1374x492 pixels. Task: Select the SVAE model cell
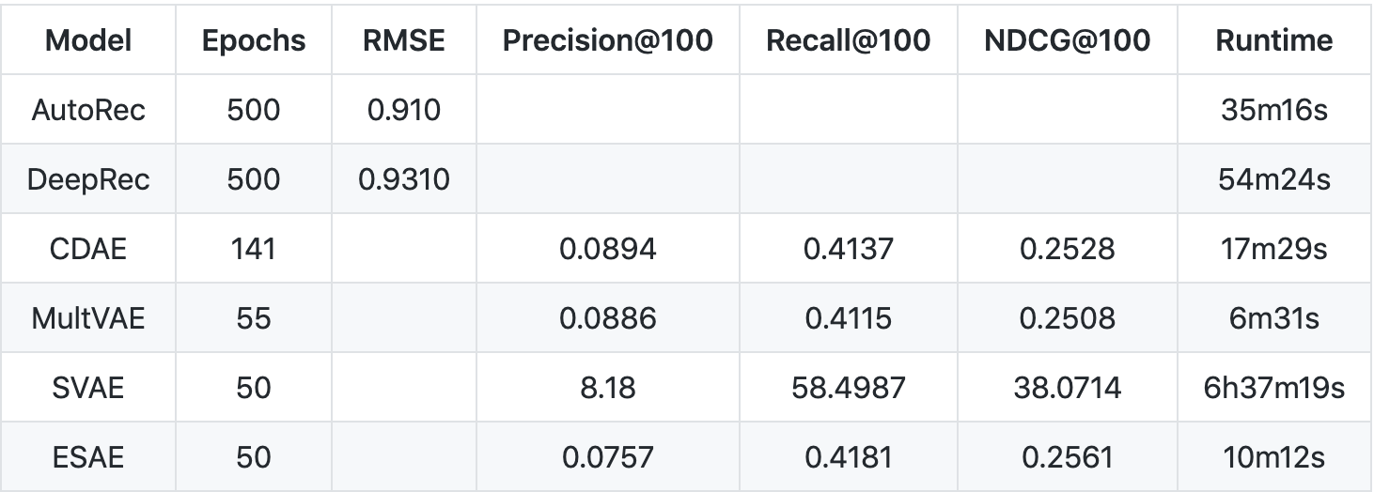88,388
